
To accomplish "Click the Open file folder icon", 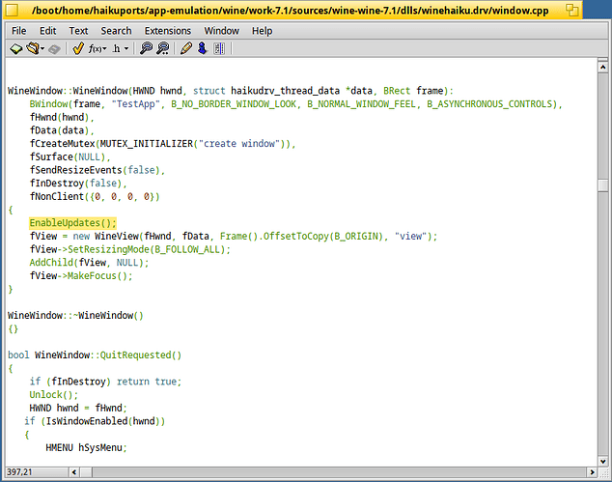I will coord(33,48).
